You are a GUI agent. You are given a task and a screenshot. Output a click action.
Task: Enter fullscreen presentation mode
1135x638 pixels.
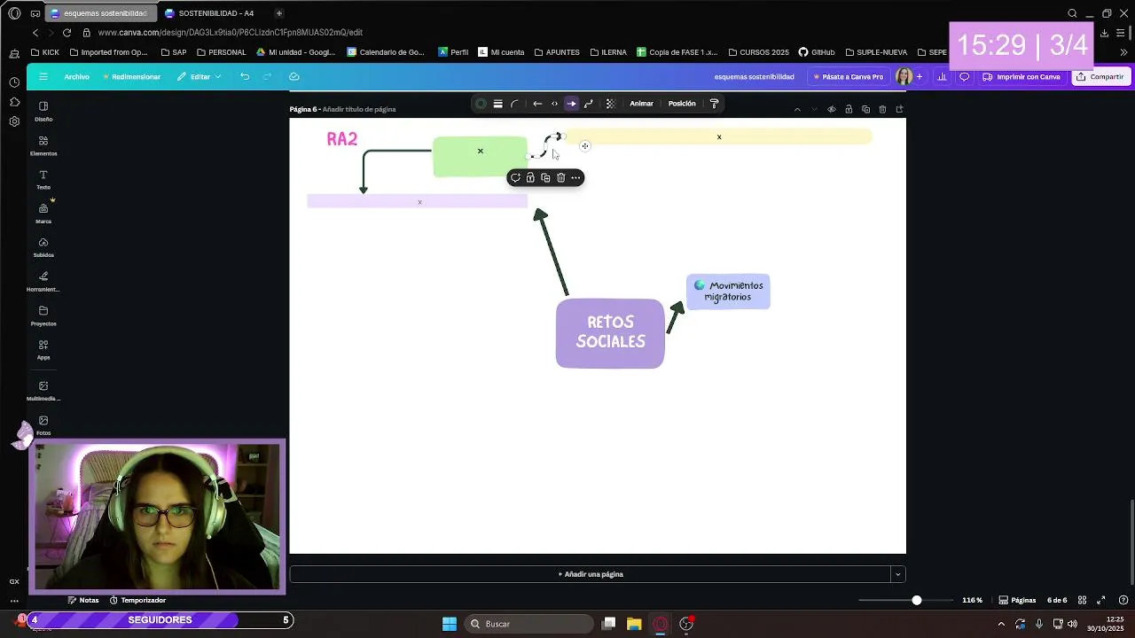pyautogui.click(x=1101, y=600)
